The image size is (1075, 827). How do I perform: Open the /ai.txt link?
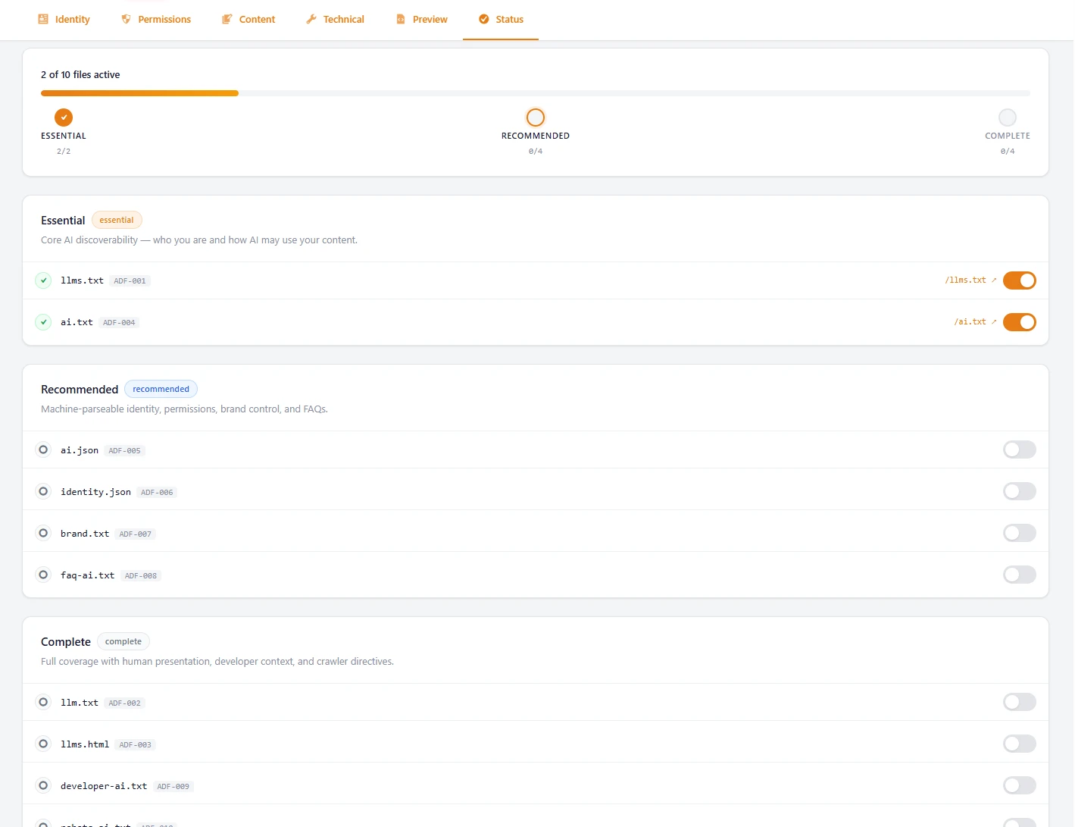coord(975,322)
